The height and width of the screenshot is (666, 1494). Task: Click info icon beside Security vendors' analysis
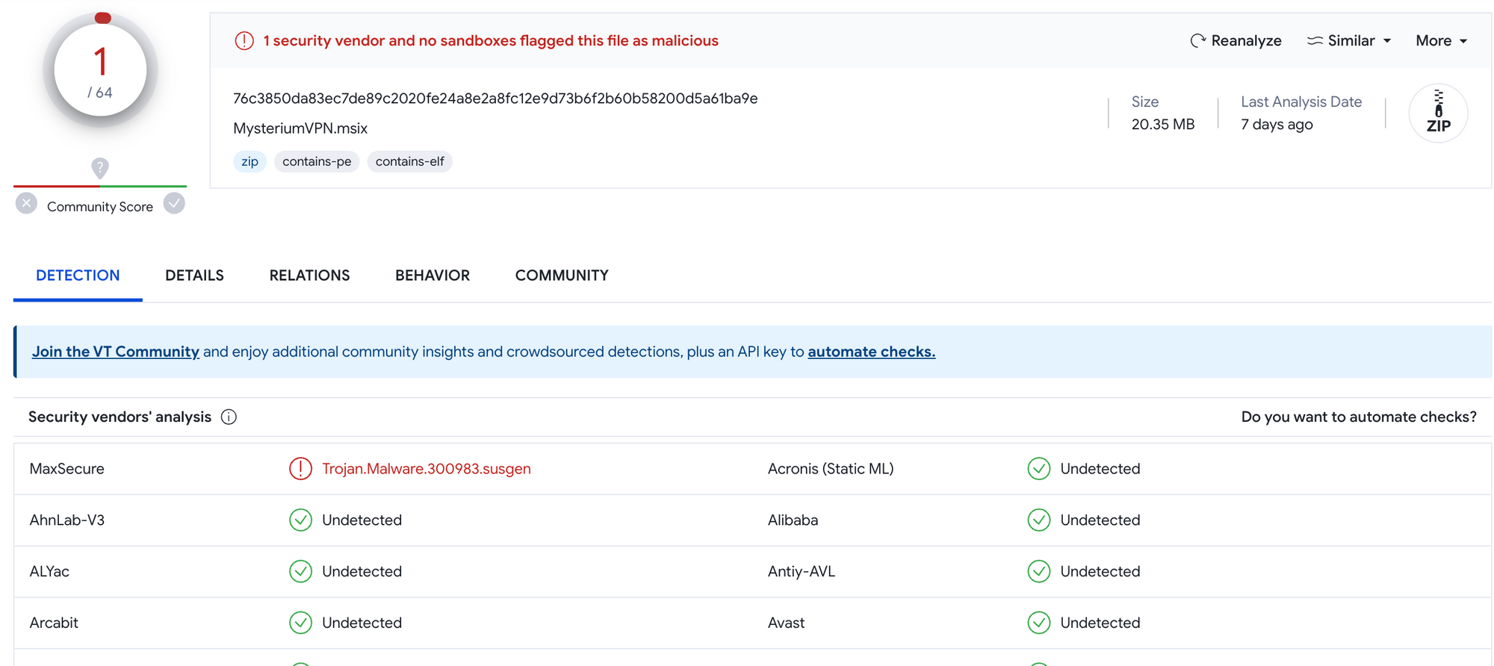tap(229, 417)
